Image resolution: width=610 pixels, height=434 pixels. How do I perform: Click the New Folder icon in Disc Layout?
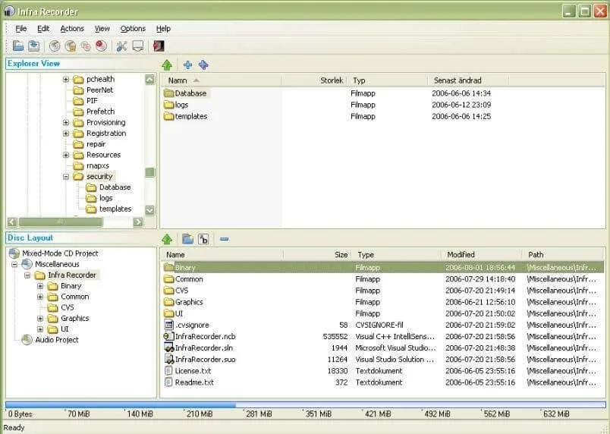coord(187,239)
